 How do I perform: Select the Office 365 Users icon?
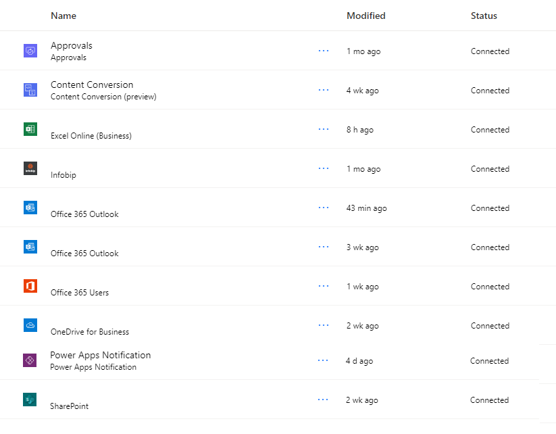point(30,286)
